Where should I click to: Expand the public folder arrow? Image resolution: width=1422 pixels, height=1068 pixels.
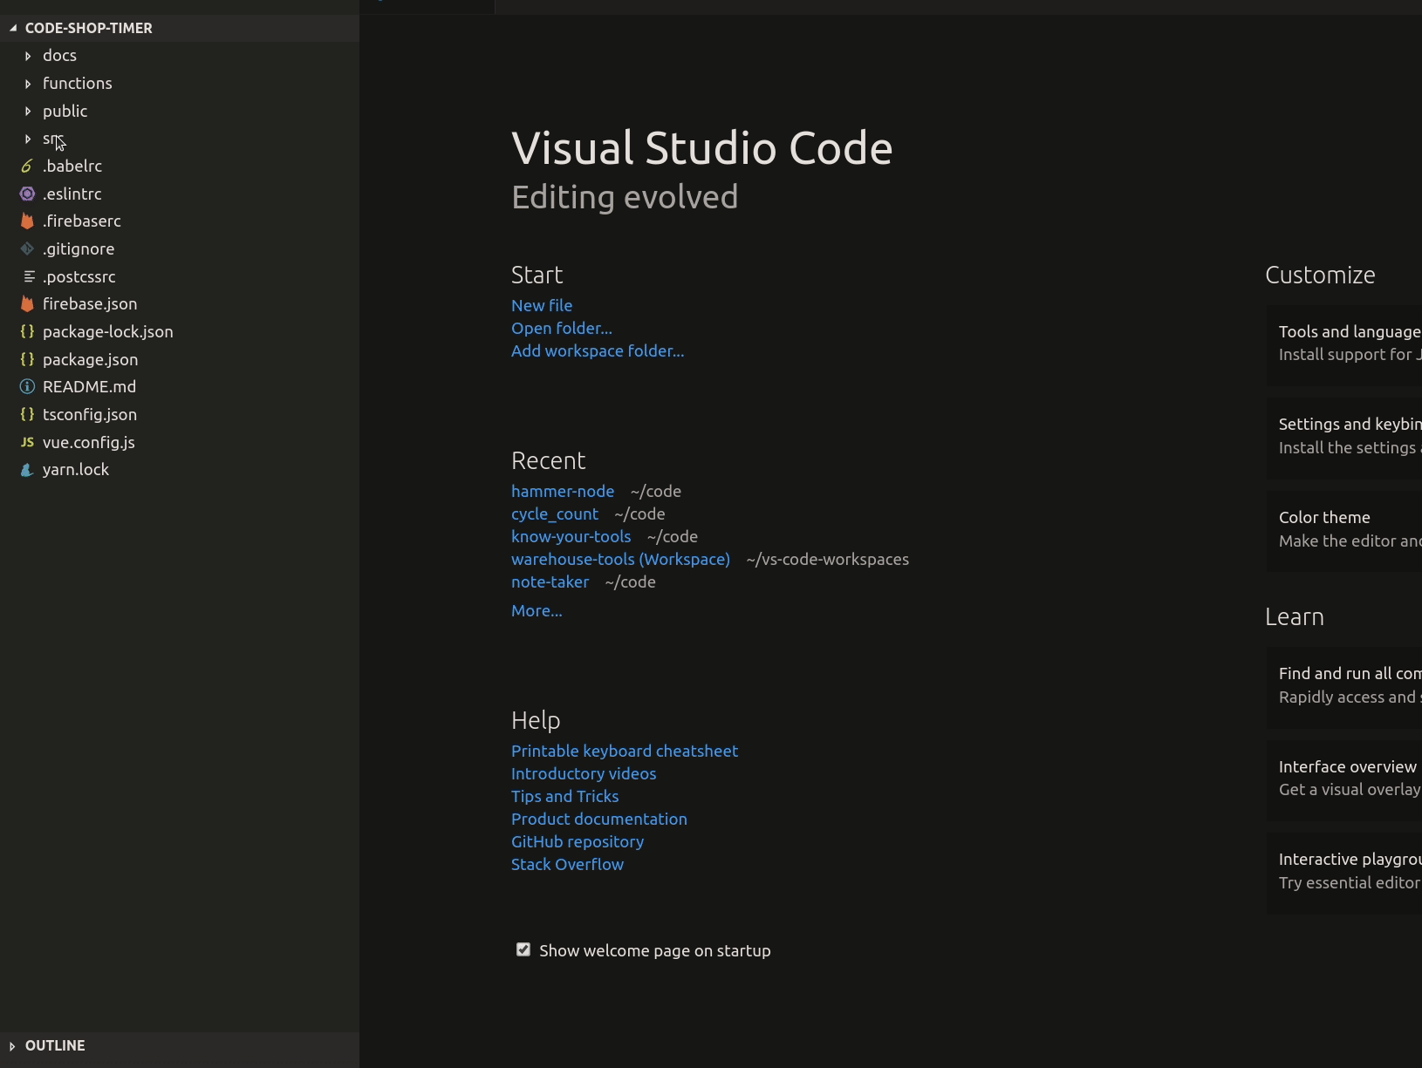point(28,112)
